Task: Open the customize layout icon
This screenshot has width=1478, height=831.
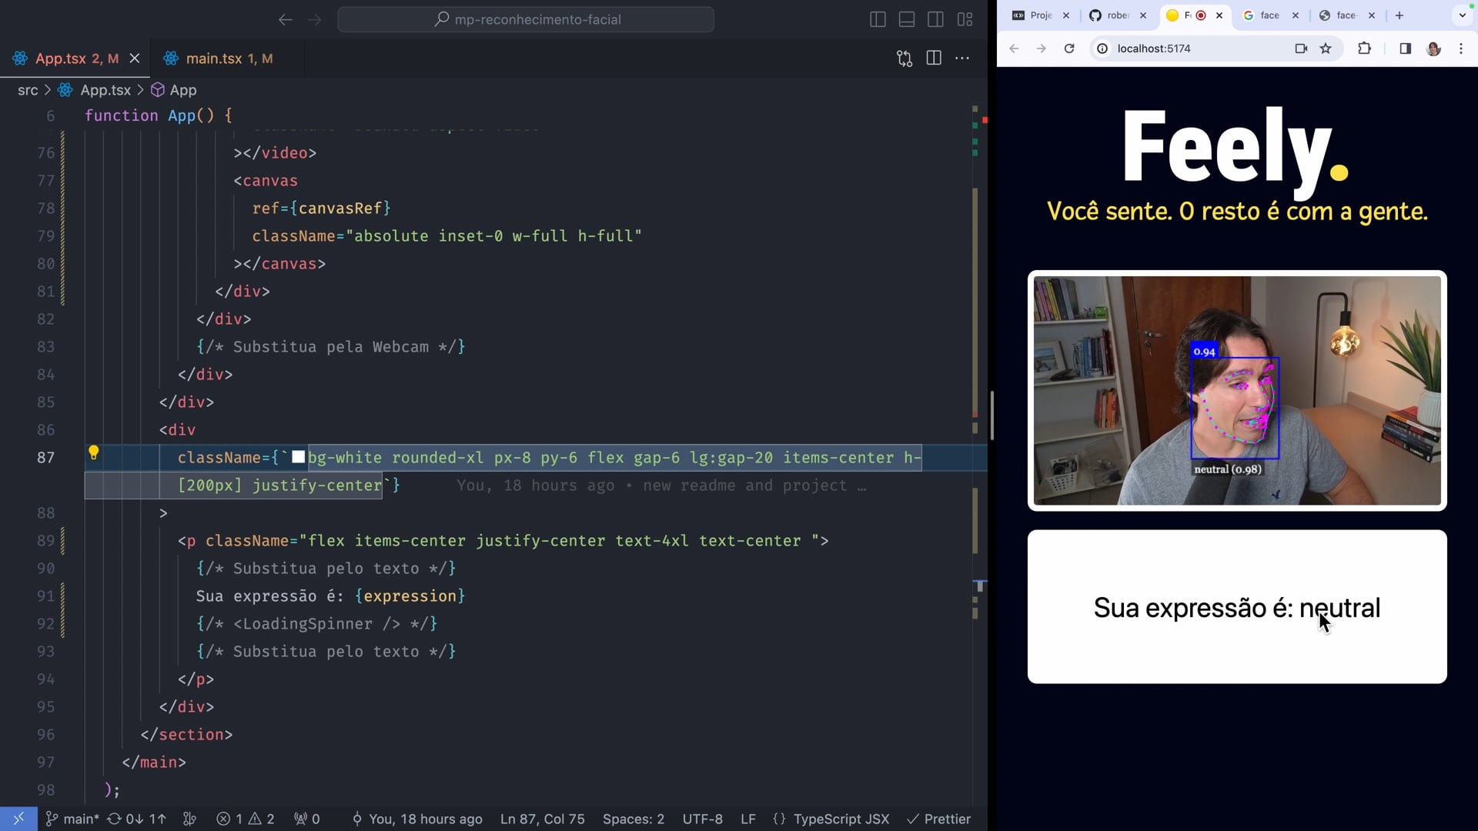Action: tap(965, 20)
